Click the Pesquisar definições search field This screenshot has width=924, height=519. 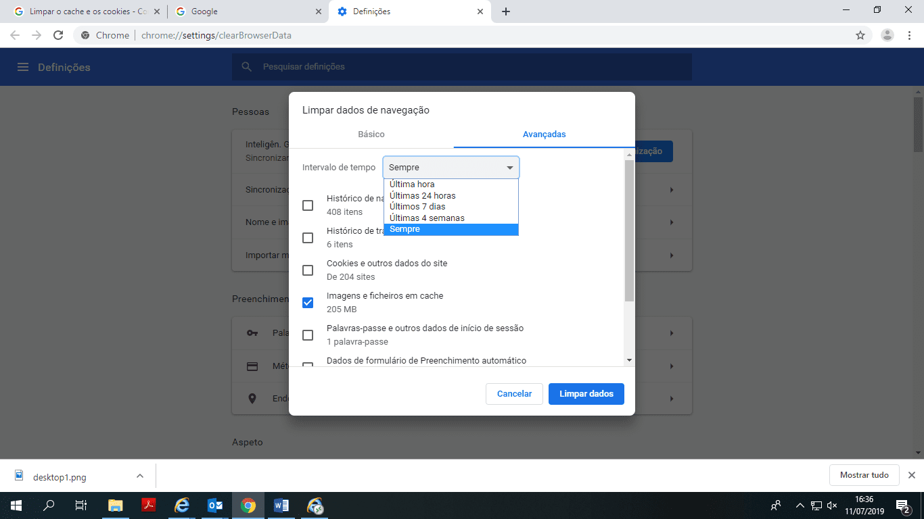[462, 66]
